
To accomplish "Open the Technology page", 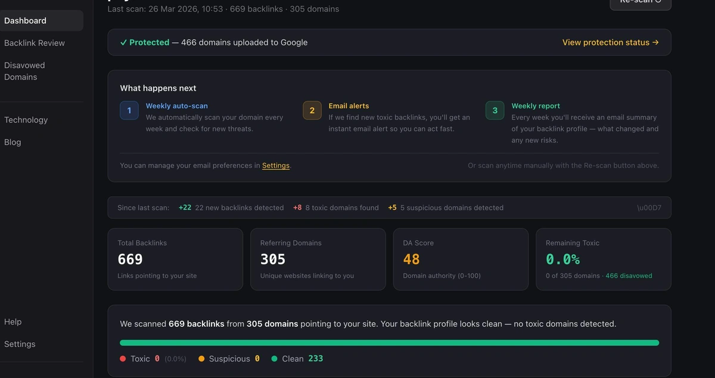I will tap(26, 119).
